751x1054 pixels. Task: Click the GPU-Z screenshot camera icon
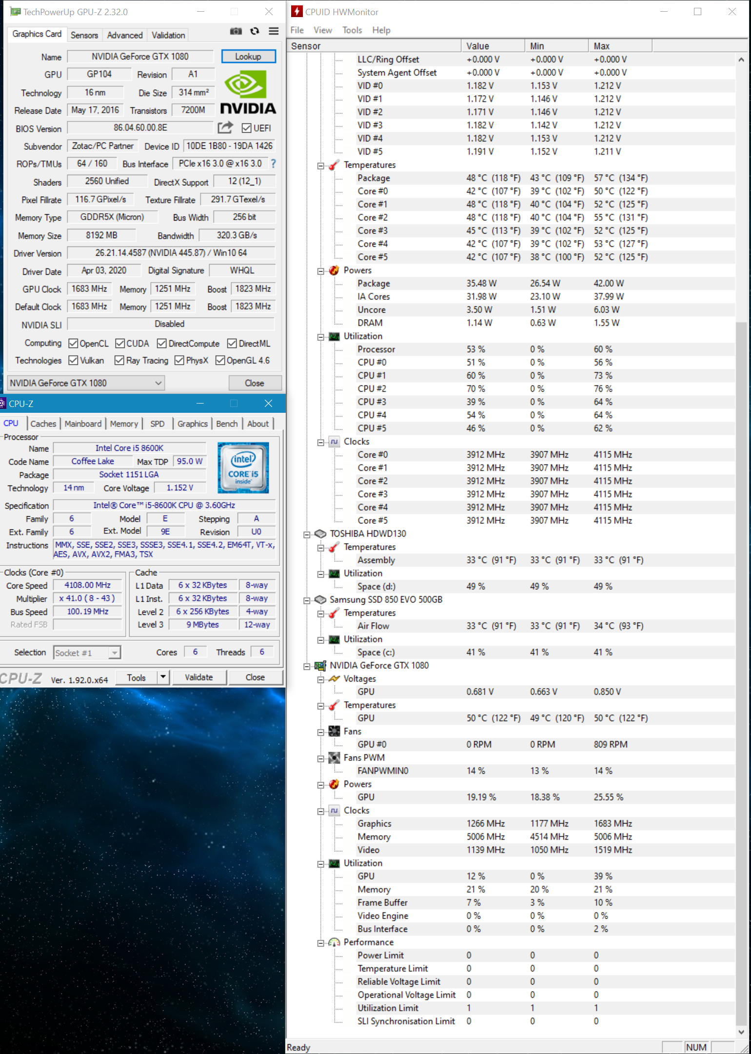[x=236, y=31]
